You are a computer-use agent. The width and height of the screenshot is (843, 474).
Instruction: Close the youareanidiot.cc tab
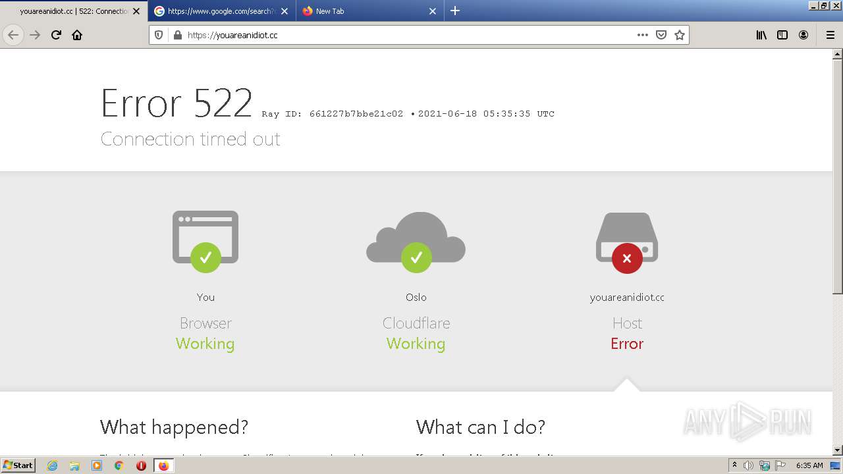tap(136, 11)
